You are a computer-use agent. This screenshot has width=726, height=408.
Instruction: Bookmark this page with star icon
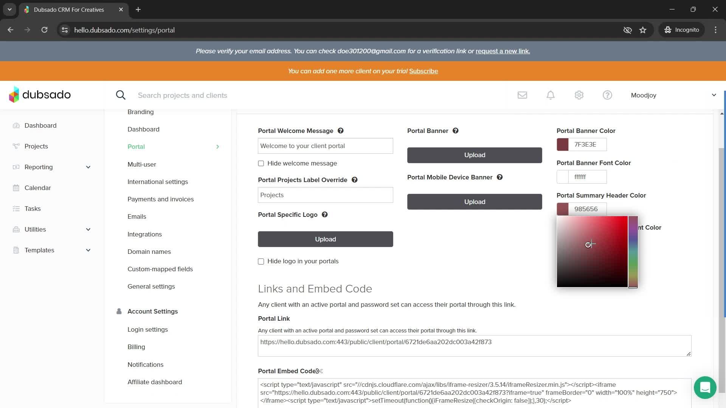click(x=643, y=30)
